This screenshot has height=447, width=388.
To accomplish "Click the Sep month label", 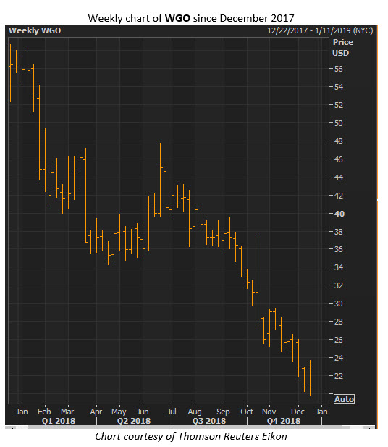I will pyautogui.click(x=223, y=412).
